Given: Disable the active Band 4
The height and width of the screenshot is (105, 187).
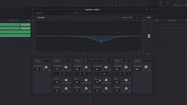Looking at the screenshot, I should [x=98, y=61].
